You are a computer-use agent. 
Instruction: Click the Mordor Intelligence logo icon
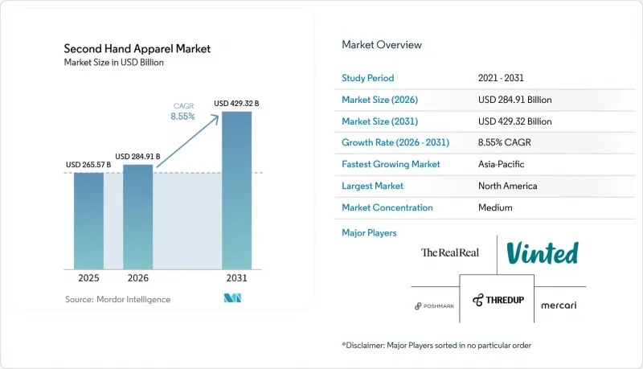[x=232, y=298]
